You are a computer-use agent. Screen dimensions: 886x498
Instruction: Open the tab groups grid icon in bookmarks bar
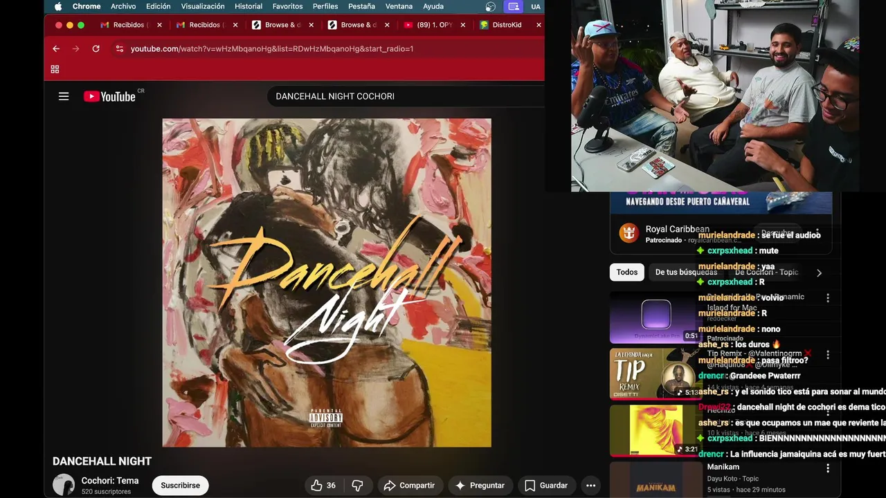click(x=55, y=69)
